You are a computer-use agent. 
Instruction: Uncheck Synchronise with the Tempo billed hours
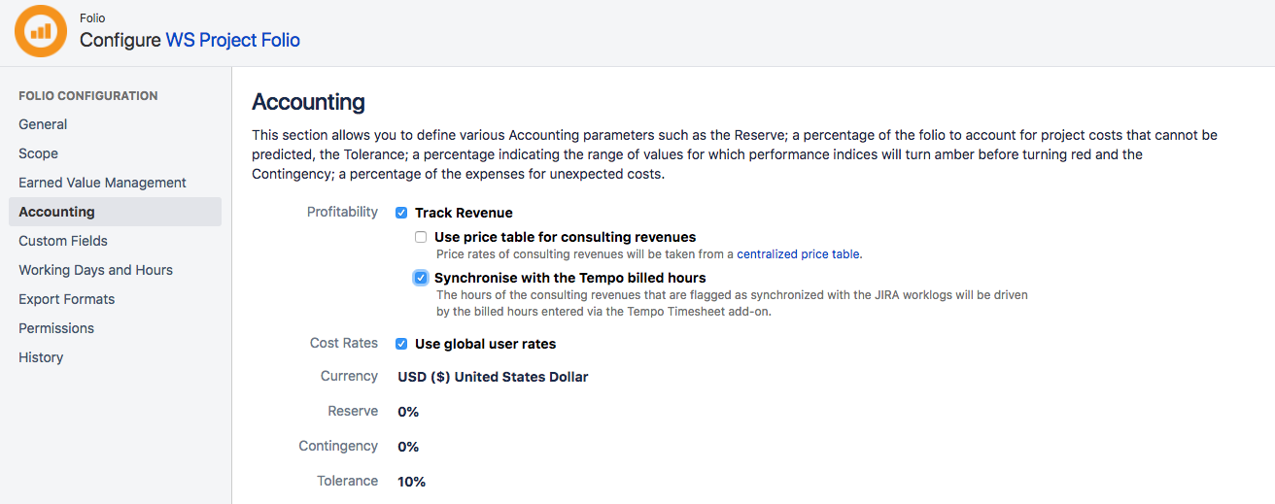point(421,278)
